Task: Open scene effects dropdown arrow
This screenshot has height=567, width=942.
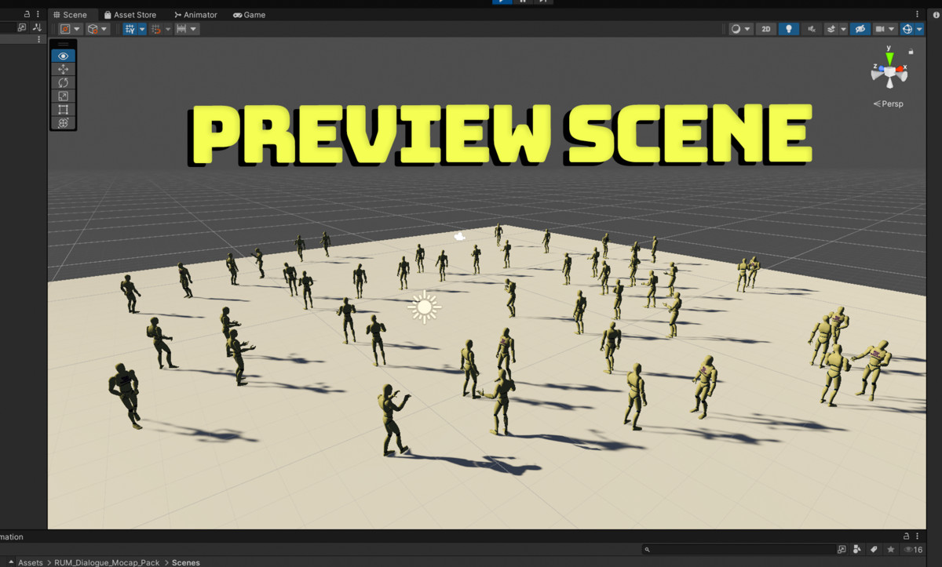Action: pyautogui.click(x=843, y=29)
